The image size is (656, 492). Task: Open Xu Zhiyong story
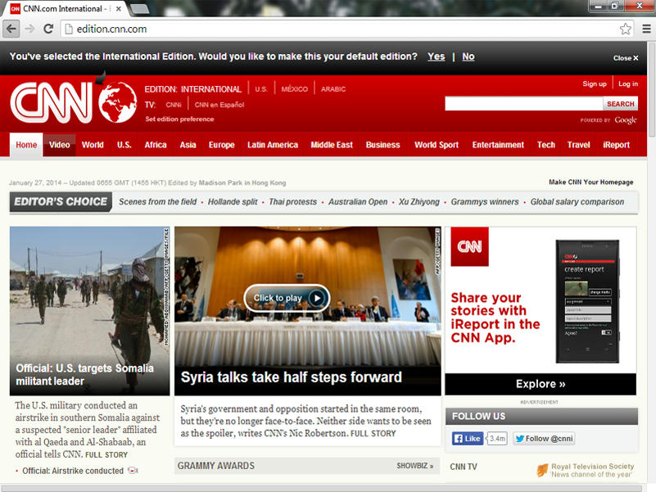pyautogui.click(x=418, y=201)
